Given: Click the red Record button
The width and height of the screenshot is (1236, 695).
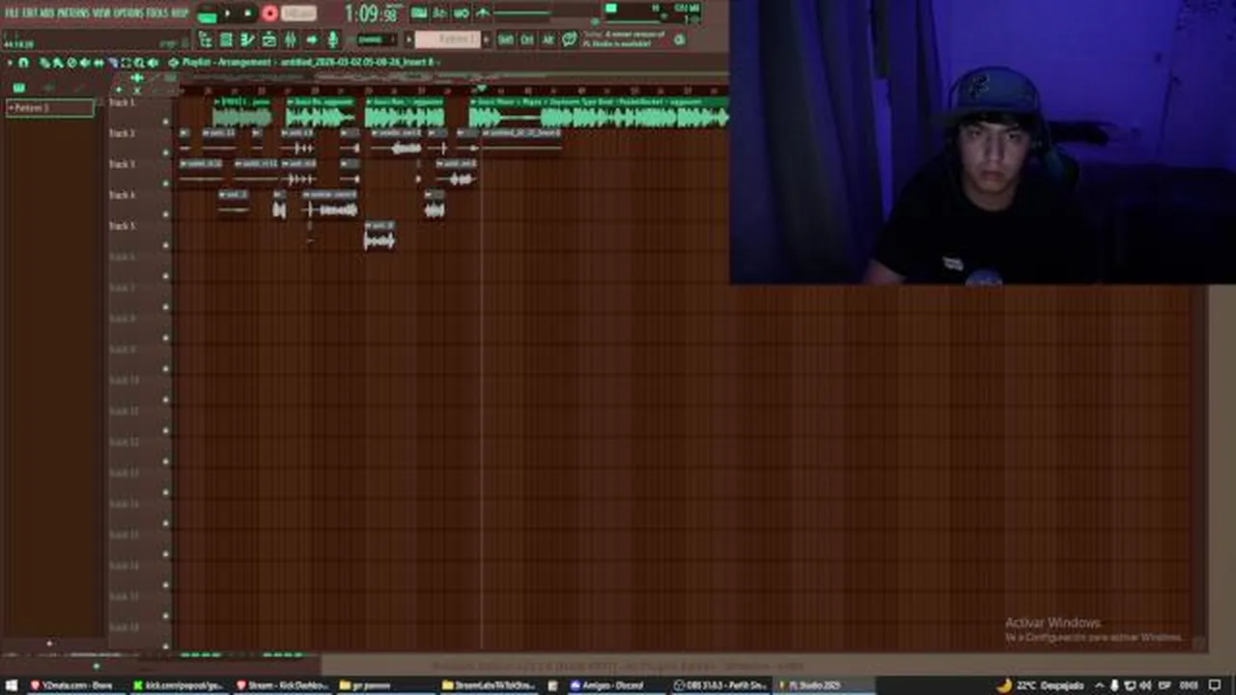Looking at the screenshot, I should click(x=269, y=14).
